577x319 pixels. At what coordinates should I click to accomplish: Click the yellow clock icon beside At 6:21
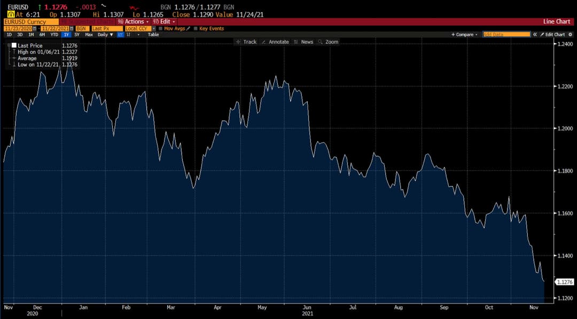[x=11, y=14]
